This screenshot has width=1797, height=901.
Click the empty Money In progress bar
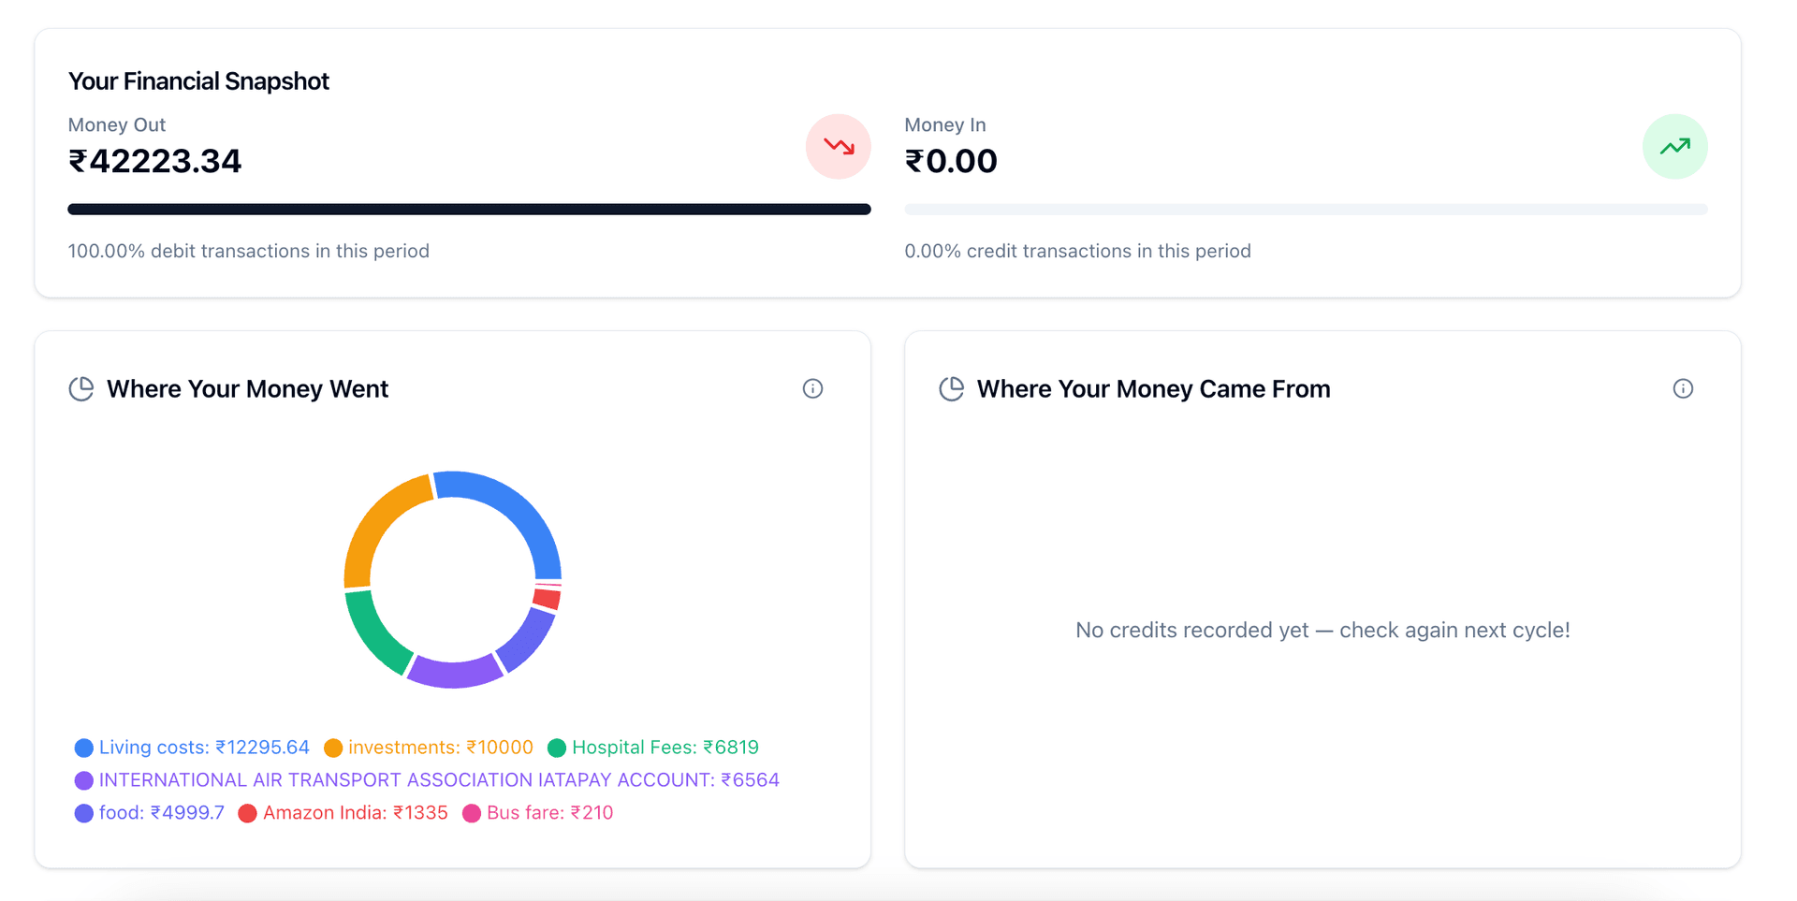[1306, 210]
